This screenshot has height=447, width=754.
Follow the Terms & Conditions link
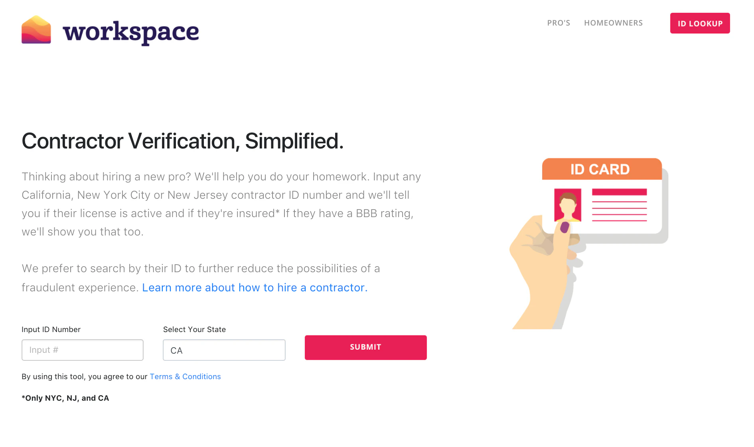185,376
